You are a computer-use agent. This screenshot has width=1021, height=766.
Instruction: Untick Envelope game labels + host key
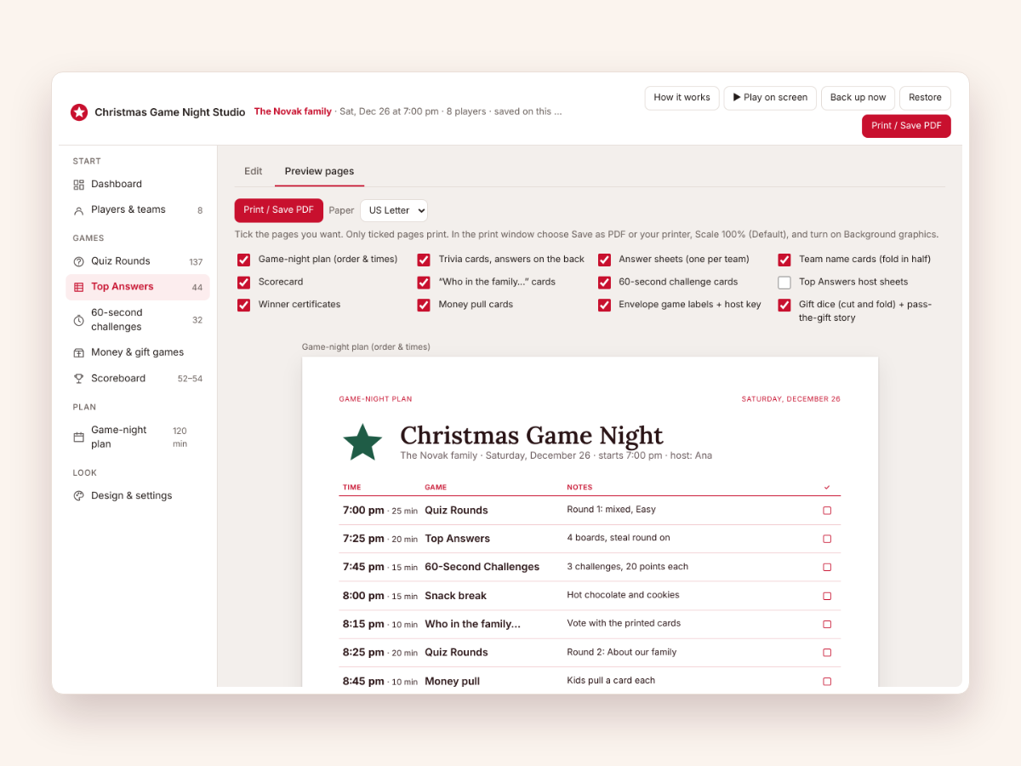[x=604, y=305]
